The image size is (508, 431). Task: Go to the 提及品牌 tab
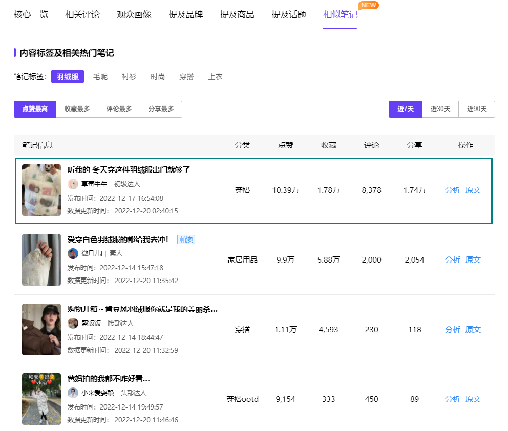click(x=185, y=14)
